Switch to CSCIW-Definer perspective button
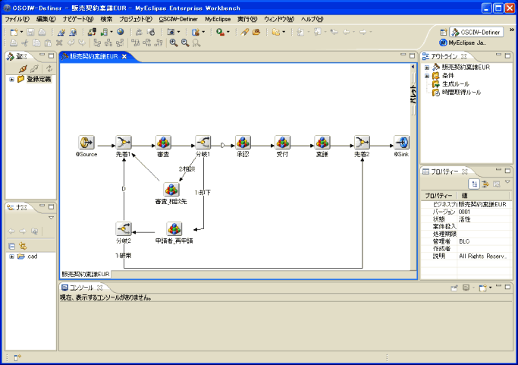 pyautogui.click(x=476, y=33)
